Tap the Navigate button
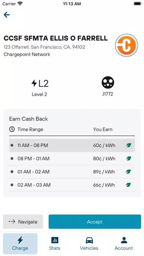 pyautogui.click(x=23, y=221)
